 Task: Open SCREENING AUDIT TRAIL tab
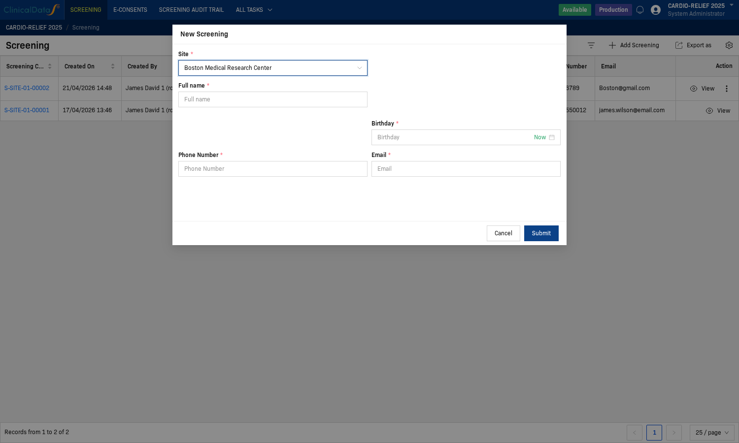[191, 10]
